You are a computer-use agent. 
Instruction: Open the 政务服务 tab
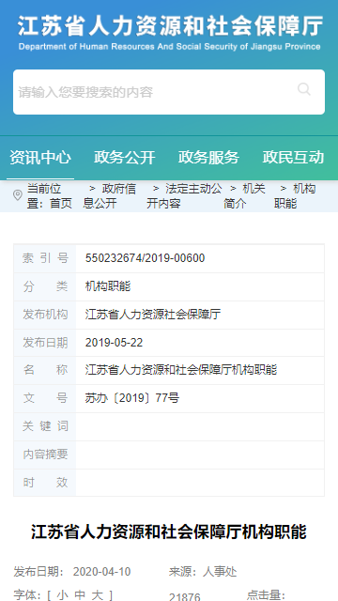click(208, 158)
